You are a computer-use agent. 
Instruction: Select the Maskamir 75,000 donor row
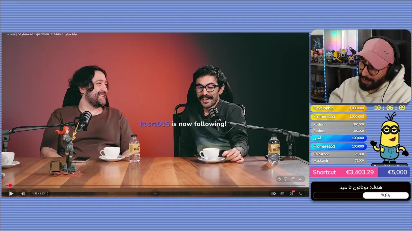pos(338,160)
